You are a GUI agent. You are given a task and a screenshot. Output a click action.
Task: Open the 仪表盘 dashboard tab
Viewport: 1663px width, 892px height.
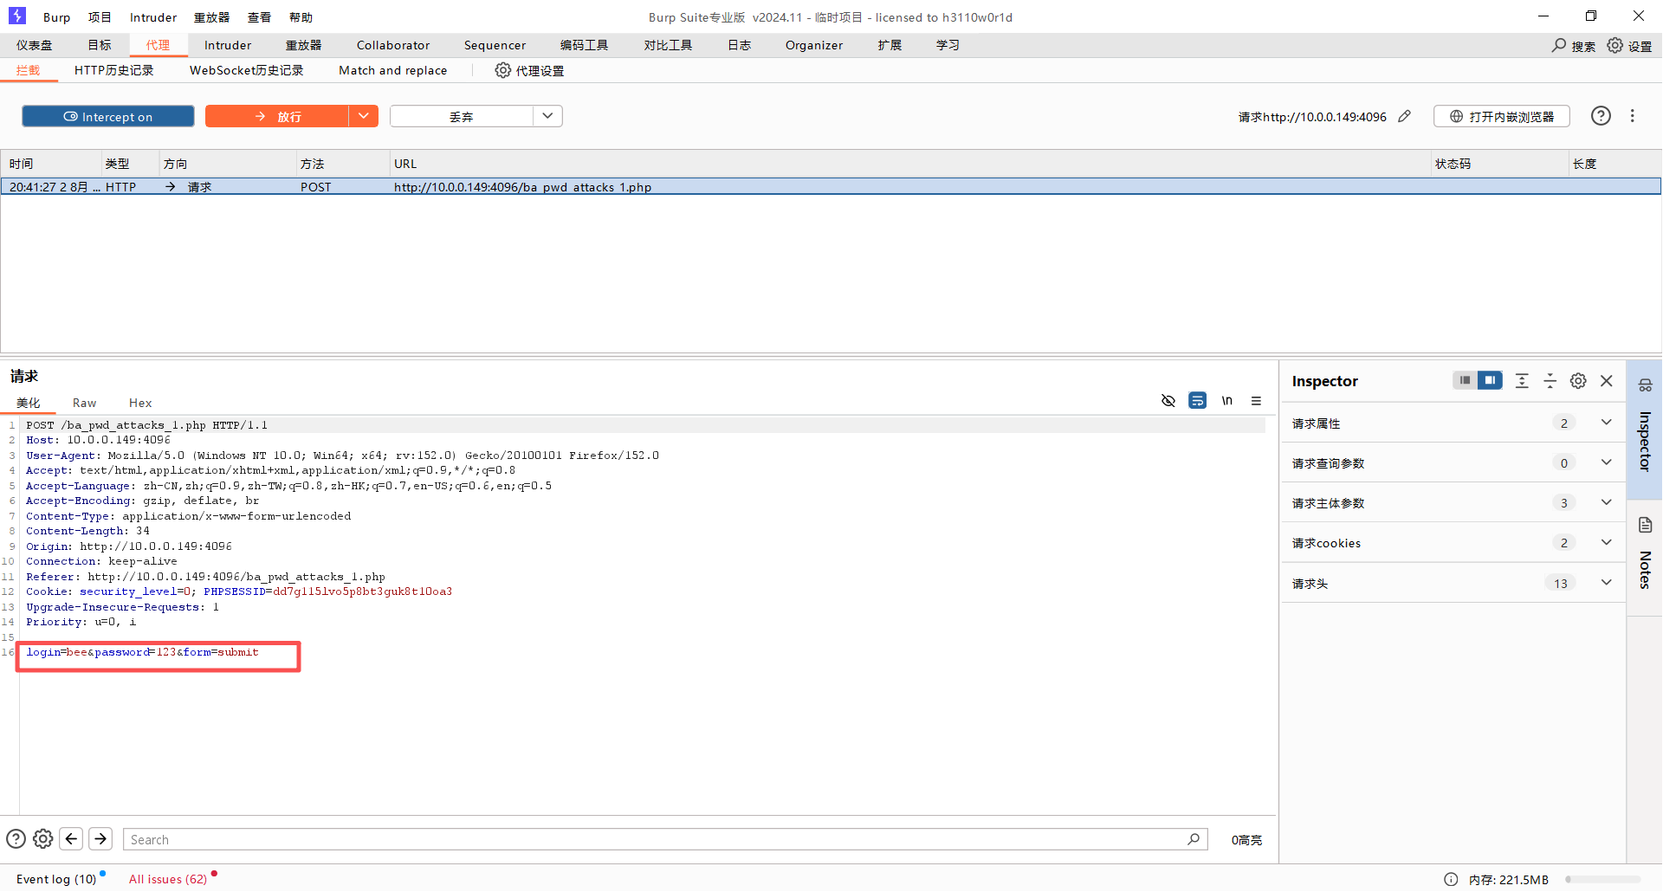(35, 45)
